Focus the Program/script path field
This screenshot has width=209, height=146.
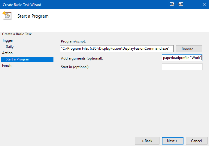[x=117, y=49]
